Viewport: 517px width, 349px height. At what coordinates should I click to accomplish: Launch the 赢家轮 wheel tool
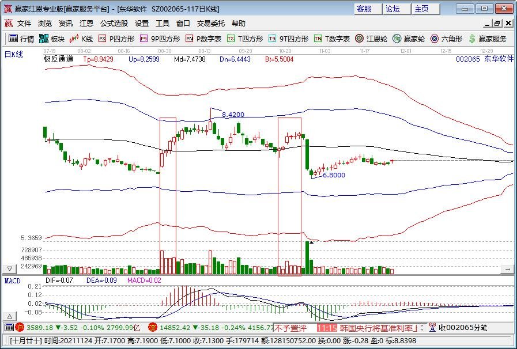click(x=409, y=39)
